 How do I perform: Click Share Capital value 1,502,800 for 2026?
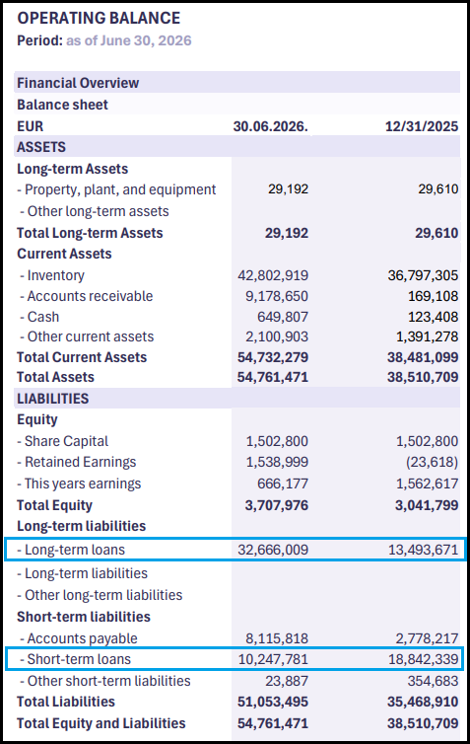pyautogui.click(x=277, y=441)
